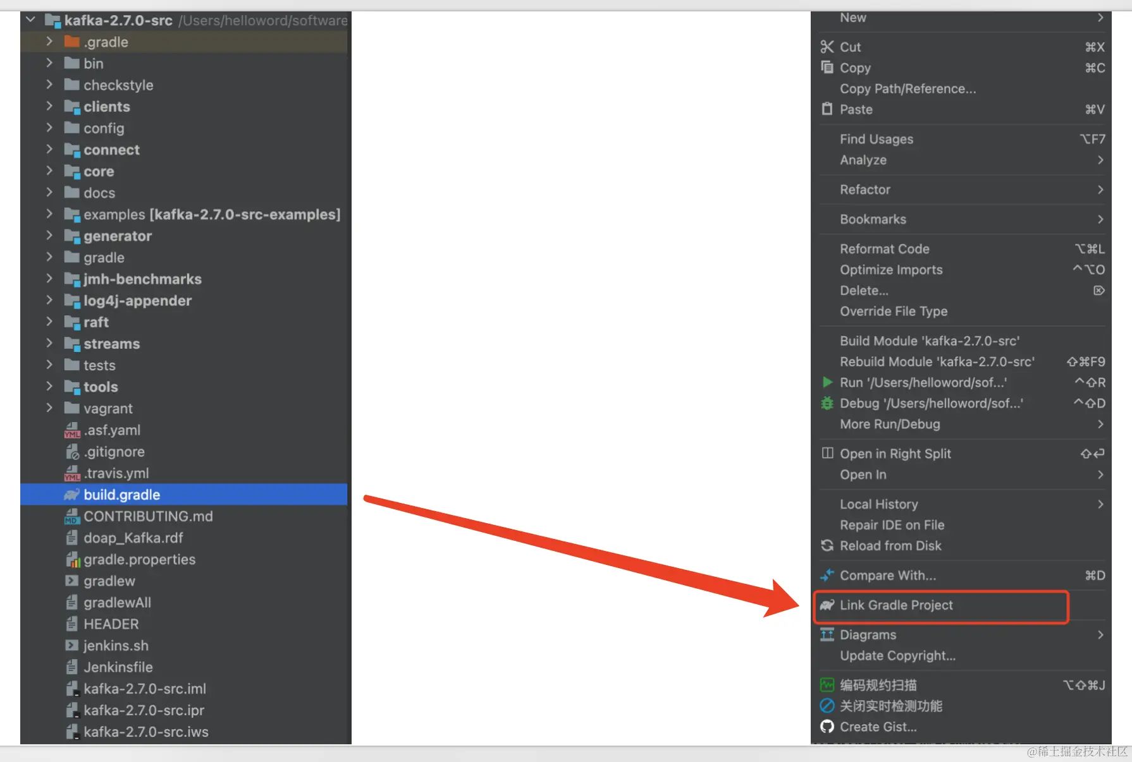1132x762 pixels.
Task: Open the New submenu
Action: click(961, 18)
